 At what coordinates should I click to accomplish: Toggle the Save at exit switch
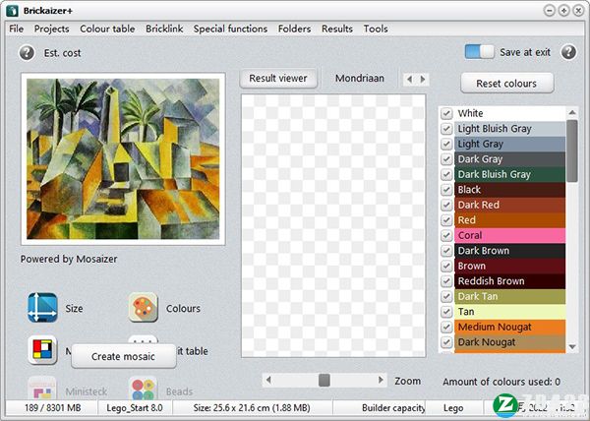click(x=479, y=52)
